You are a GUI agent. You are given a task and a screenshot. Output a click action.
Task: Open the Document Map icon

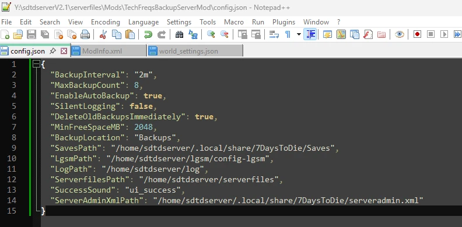[x=341, y=34]
